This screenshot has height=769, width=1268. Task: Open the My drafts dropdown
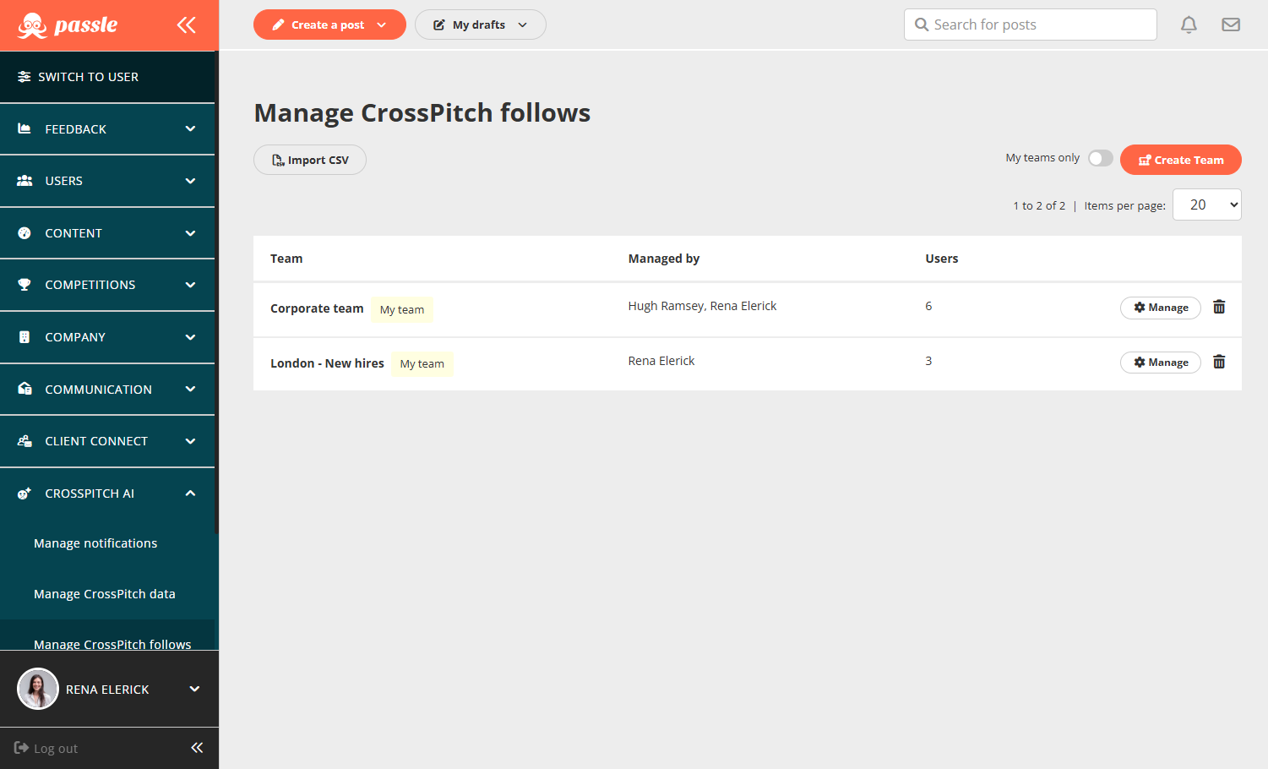coord(480,25)
